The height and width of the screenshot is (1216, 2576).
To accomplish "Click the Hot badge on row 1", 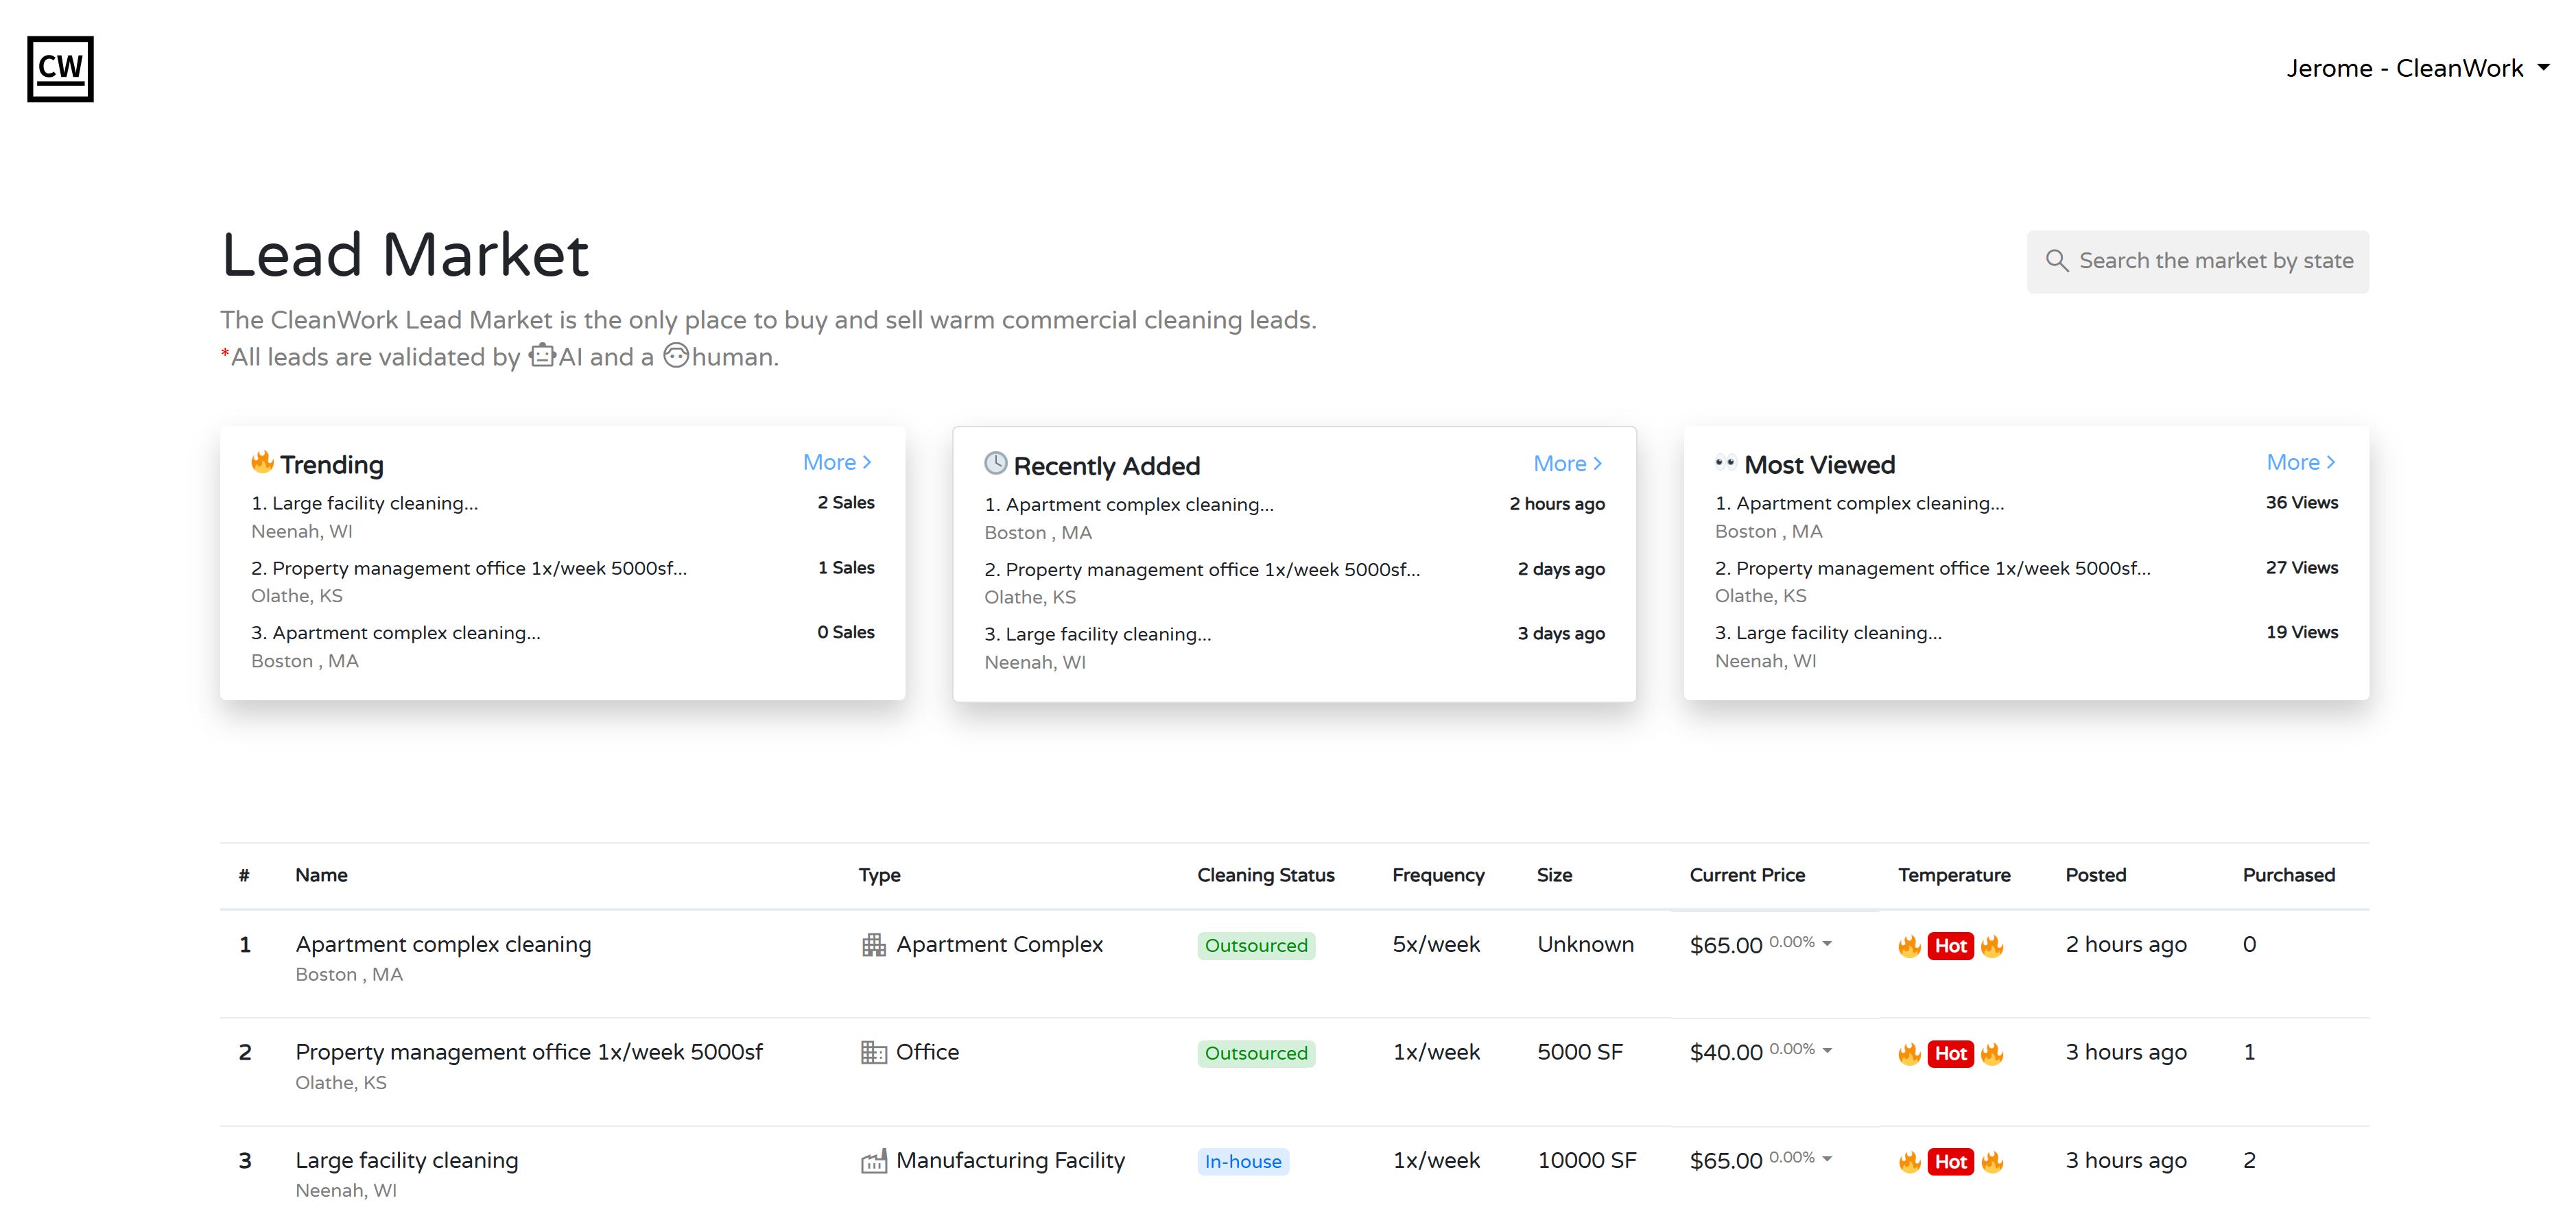I will click(1950, 946).
